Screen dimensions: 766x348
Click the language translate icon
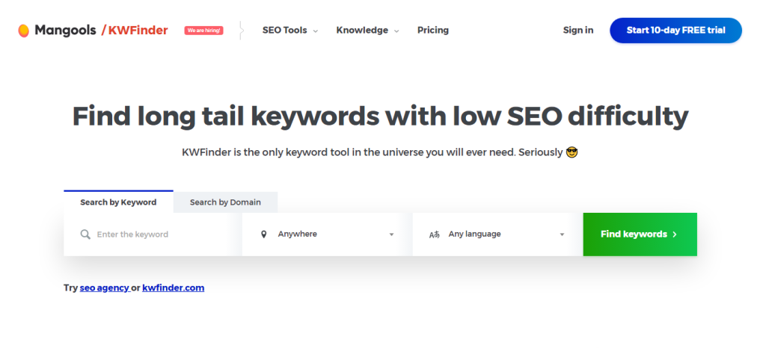[435, 234]
